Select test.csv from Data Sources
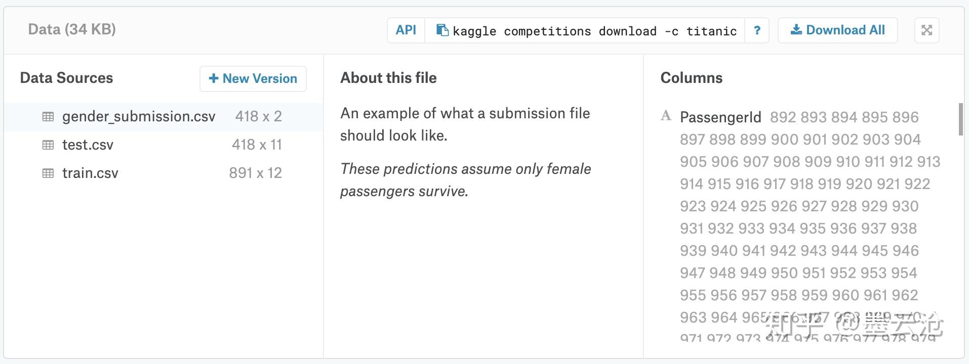The height and width of the screenshot is (364, 969). pos(87,145)
